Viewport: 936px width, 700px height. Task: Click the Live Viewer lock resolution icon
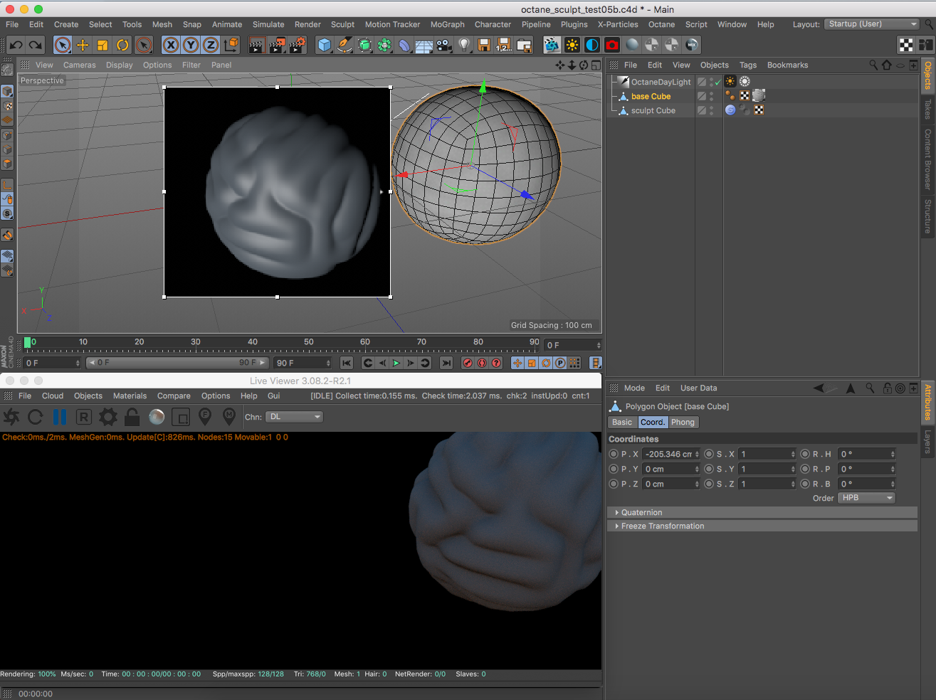(x=132, y=417)
